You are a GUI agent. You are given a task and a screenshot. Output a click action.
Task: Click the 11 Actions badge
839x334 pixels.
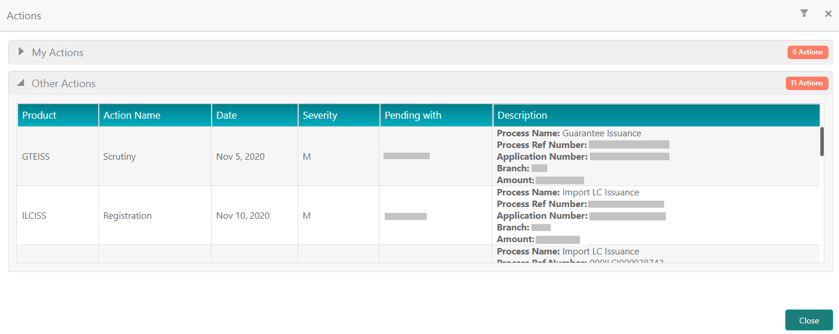[x=807, y=83]
